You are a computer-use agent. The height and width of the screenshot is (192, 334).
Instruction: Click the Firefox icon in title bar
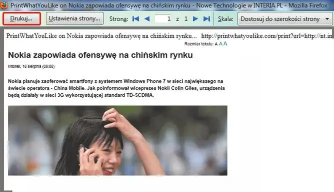[x=3, y=5]
